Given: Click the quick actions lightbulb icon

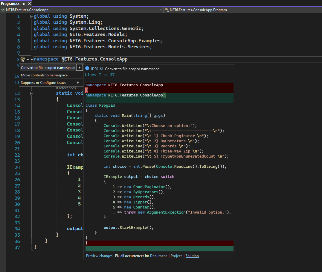Looking at the screenshot, I should (22, 59).
